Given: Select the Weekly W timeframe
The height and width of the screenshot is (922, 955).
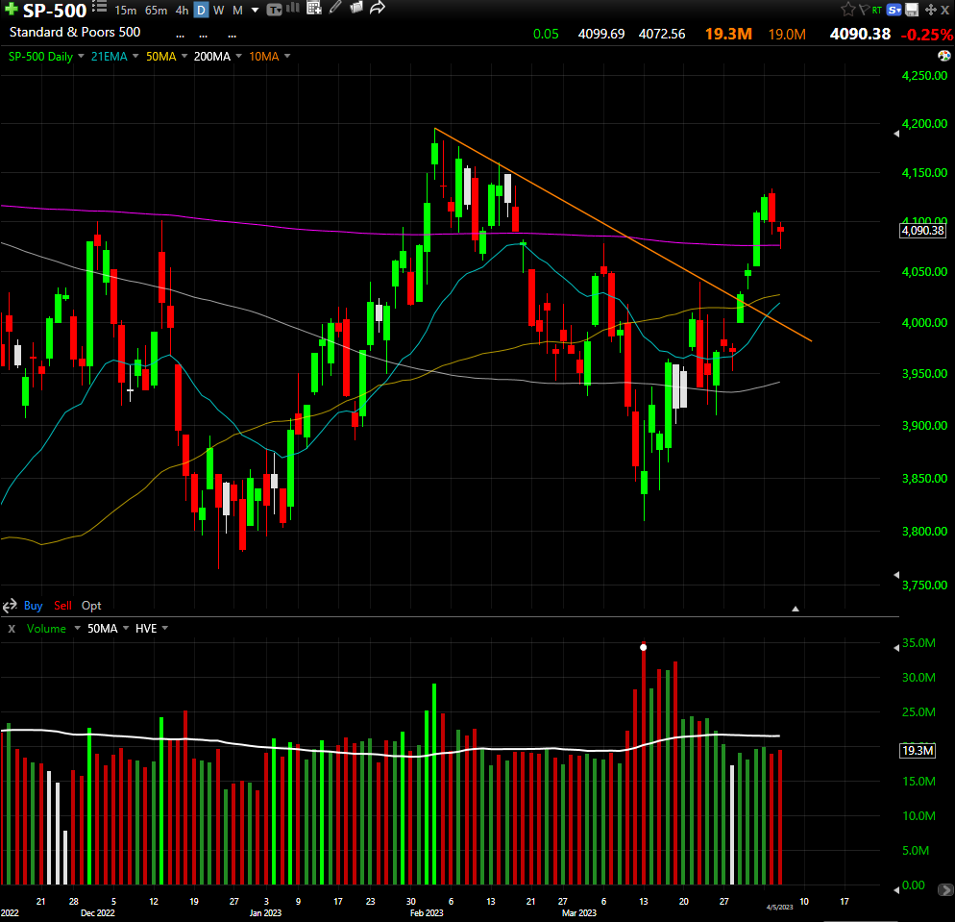Looking at the screenshot, I should [x=219, y=11].
